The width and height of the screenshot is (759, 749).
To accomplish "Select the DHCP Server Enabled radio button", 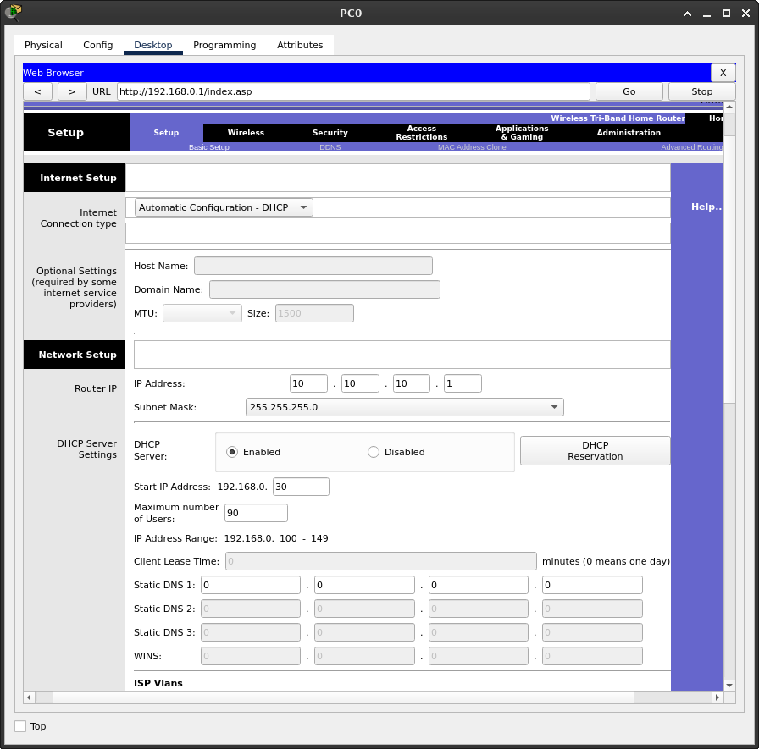I will click(232, 452).
